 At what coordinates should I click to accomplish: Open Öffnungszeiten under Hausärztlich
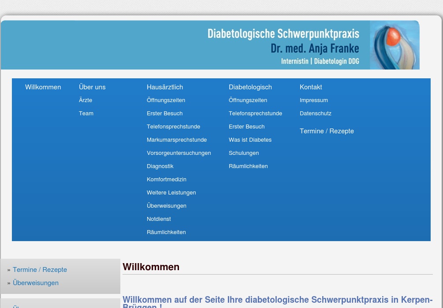coord(166,100)
